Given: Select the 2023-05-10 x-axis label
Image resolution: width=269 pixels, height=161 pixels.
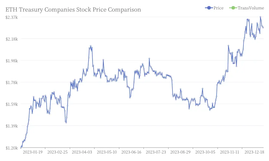Looking at the screenshot, I should click(107, 152).
